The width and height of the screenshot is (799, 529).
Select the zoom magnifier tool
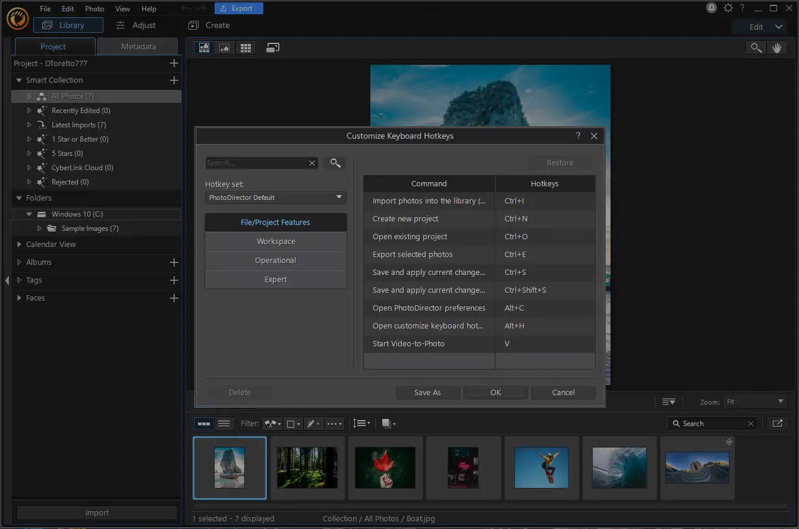coord(756,48)
